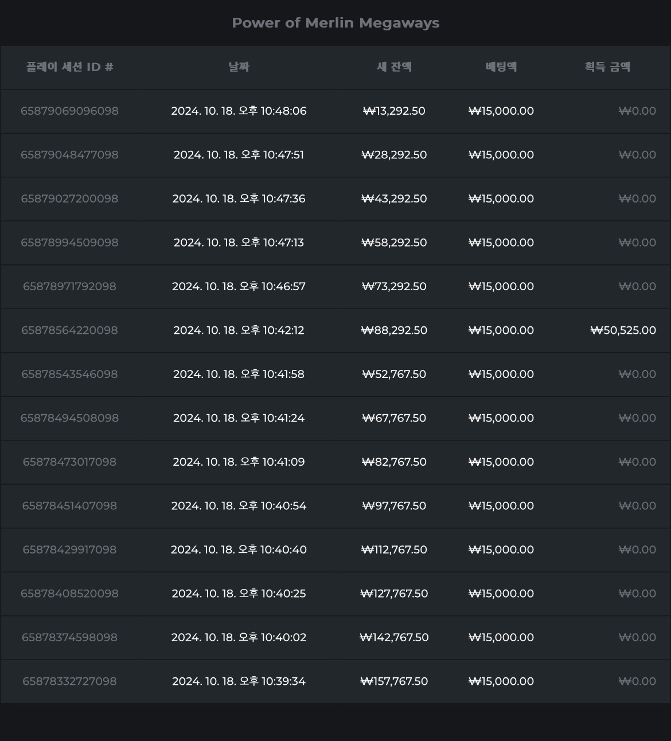Click the 날짜 column header
The height and width of the screenshot is (741, 671).
[x=239, y=67]
